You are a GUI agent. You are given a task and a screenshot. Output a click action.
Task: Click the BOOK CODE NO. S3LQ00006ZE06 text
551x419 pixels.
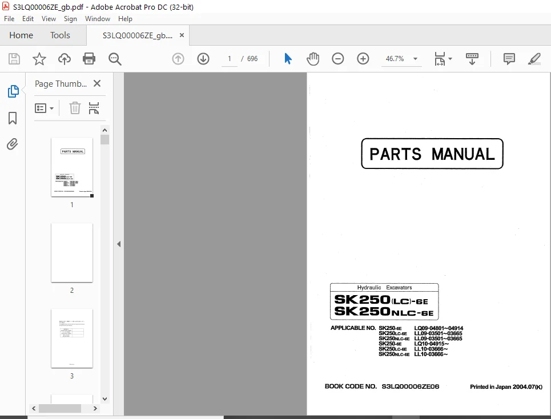(x=382, y=386)
